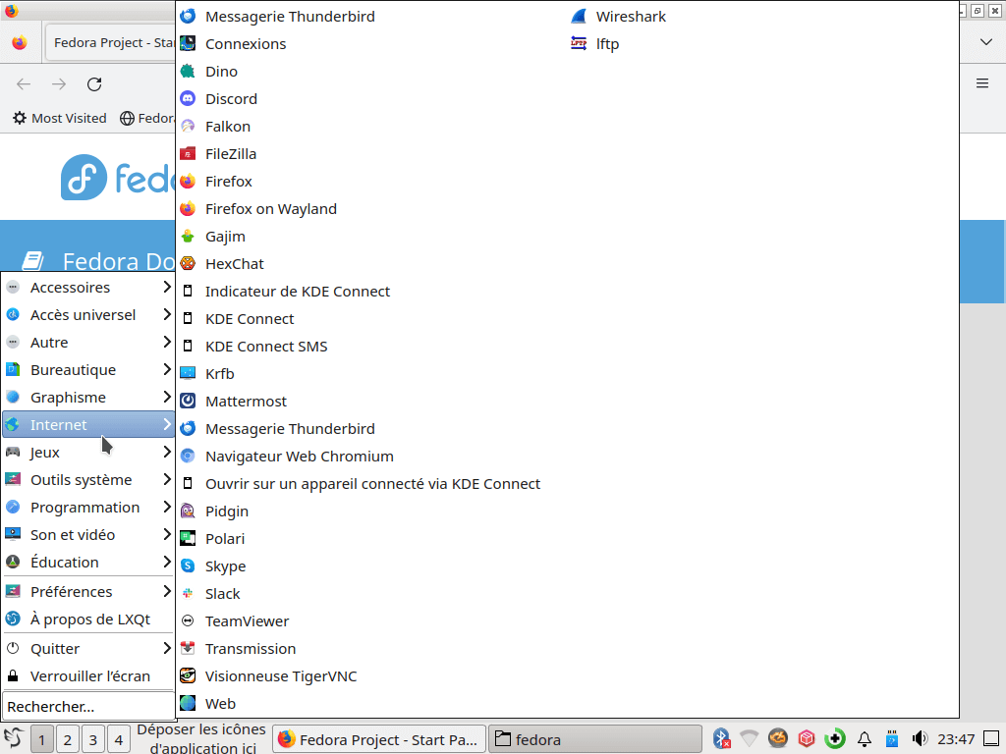This screenshot has height=754, width=1006.
Task: Open Indicateur de KDE Connect
Action: pyautogui.click(x=285, y=292)
